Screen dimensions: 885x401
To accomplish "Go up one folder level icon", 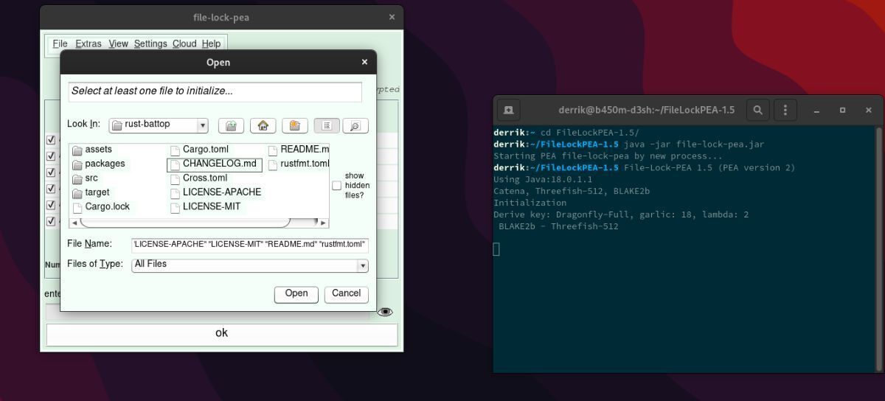I will click(x=231, y=126).
